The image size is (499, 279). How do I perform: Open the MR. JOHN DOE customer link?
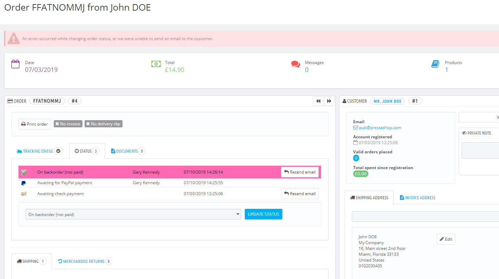(x=387, y=101)
